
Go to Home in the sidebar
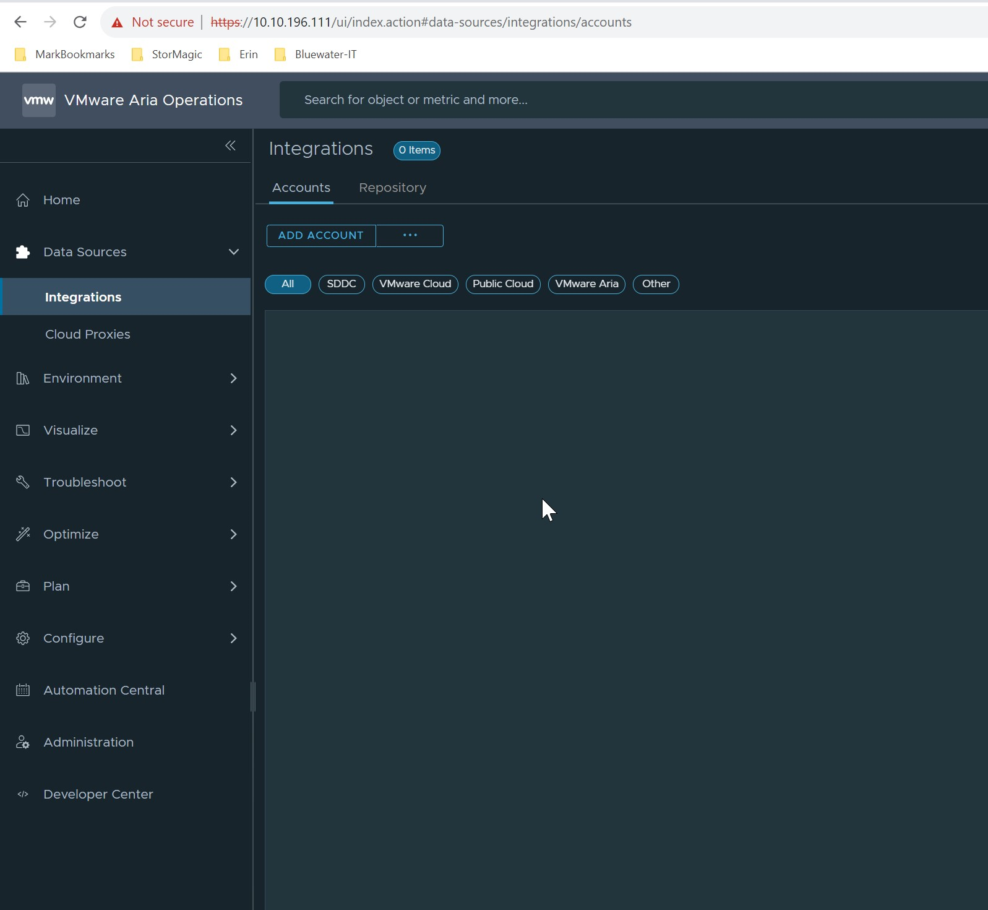tap(62, 200)
